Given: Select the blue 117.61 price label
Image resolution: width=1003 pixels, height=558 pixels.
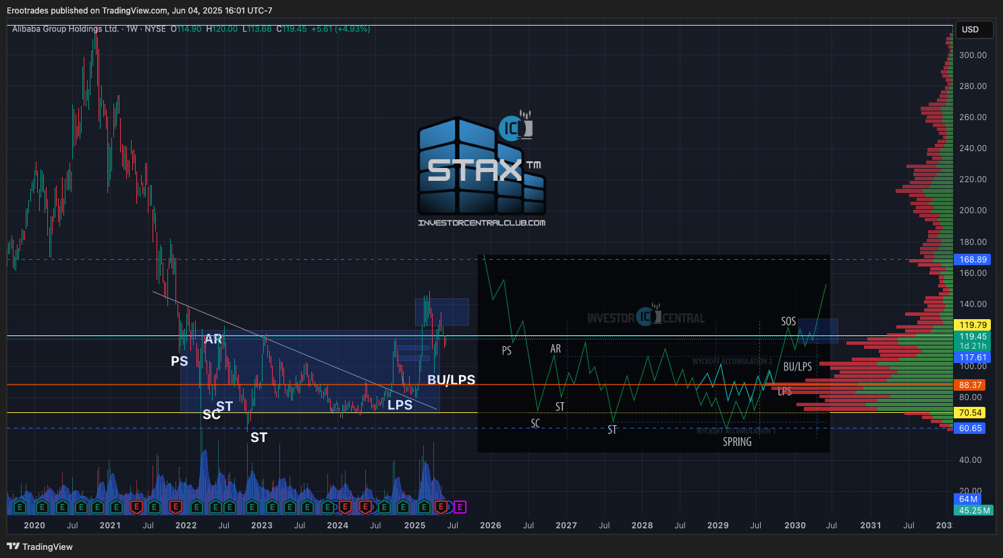Looking at the screenshot, I should 973,358.
